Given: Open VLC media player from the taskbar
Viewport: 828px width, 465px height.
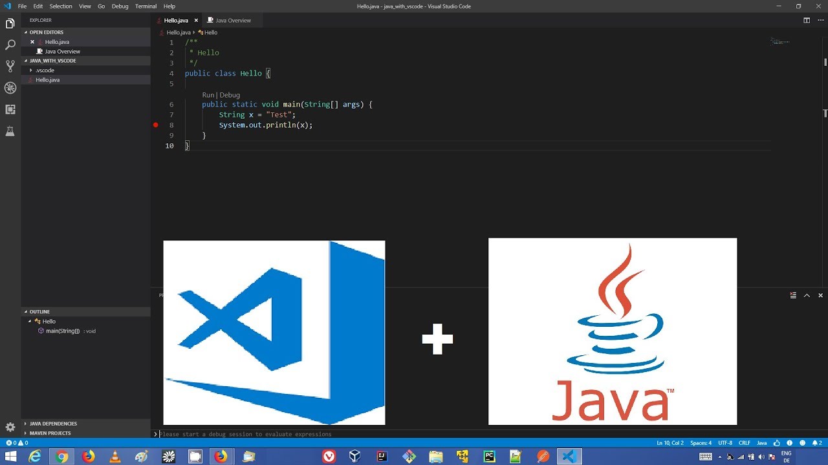Looking at the screenshot, I should point(115,457).
